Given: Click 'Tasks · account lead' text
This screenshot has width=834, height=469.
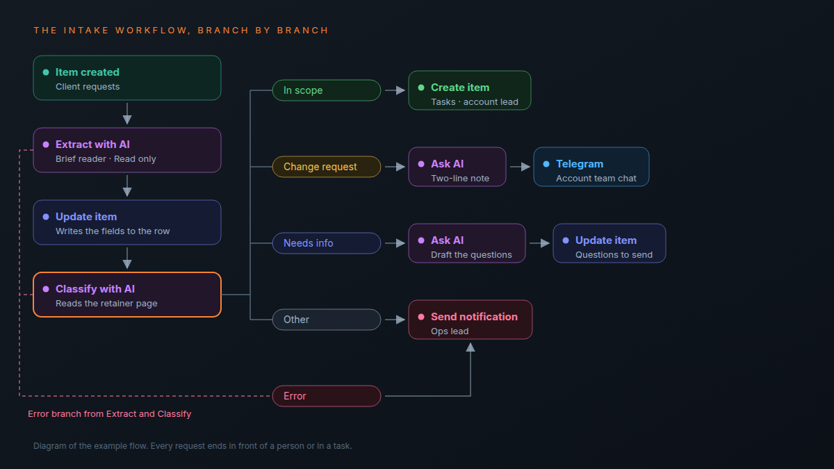Looking at the screenshot, I should point(475,102).
